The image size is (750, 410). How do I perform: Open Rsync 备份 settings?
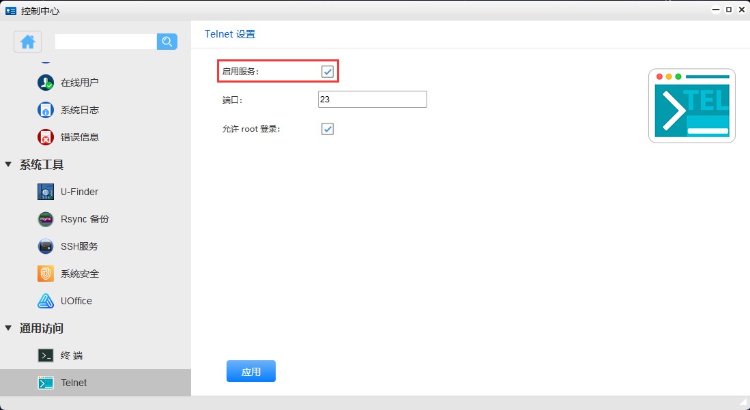point(83,219)
